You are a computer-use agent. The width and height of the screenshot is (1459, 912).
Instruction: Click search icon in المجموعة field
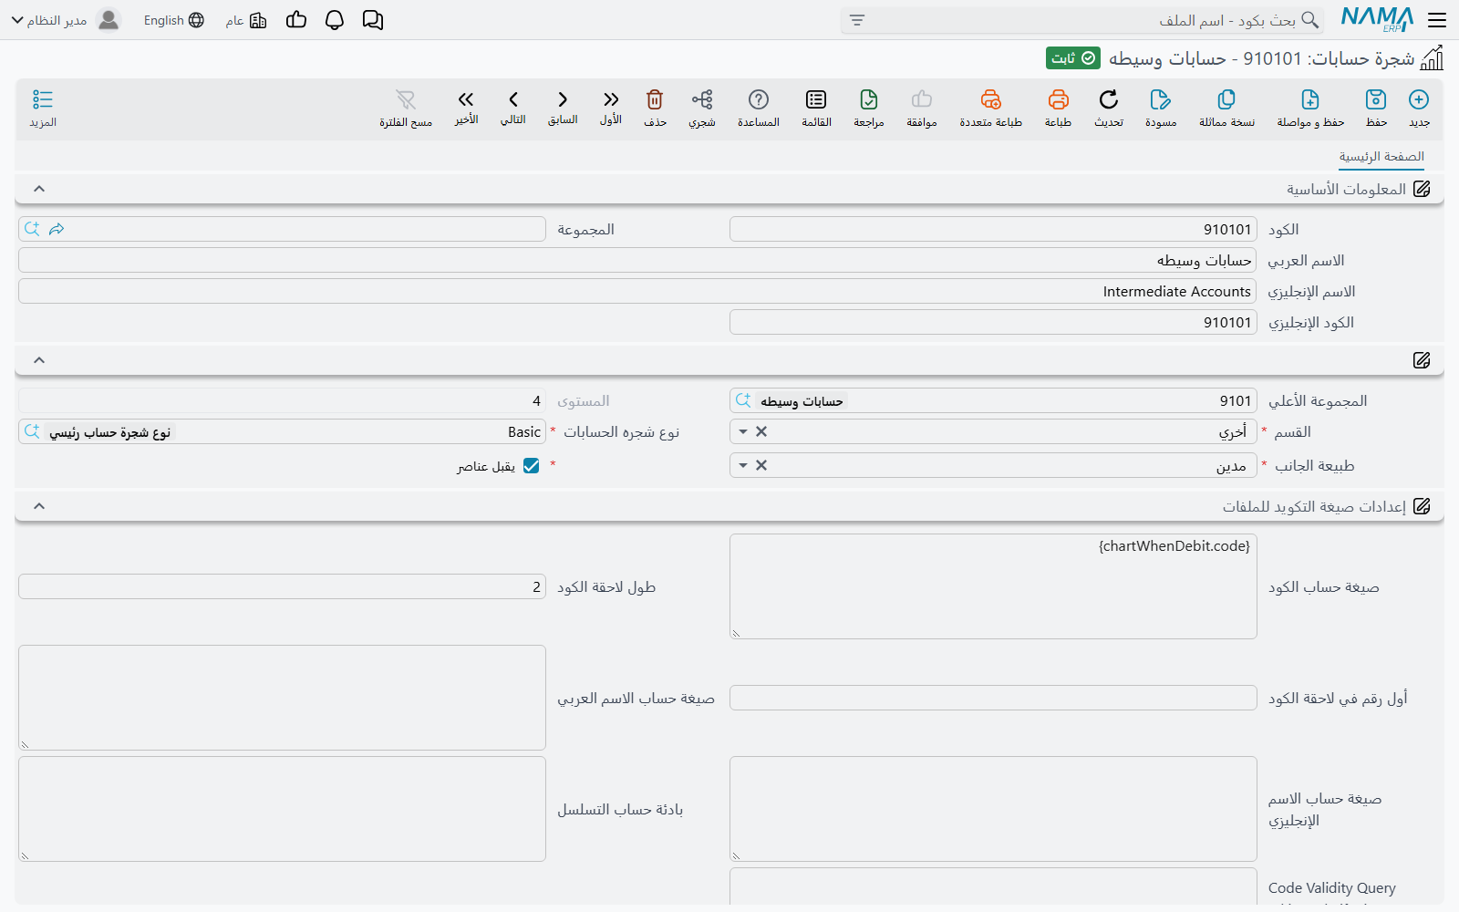pos(33,229)
